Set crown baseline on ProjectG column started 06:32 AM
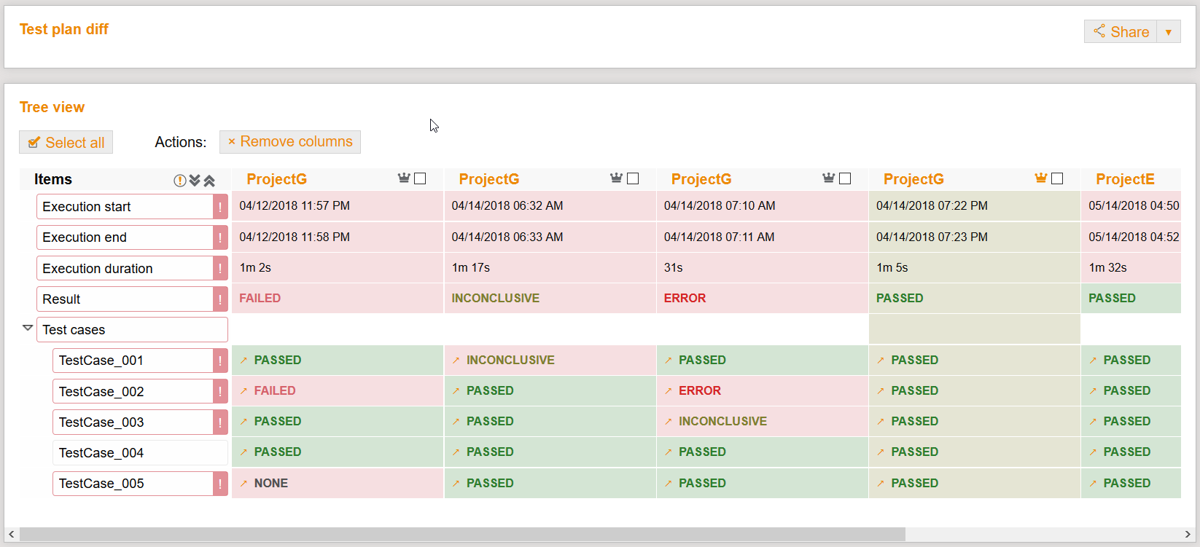The image size is (1200, 547). tap(616, 178)
